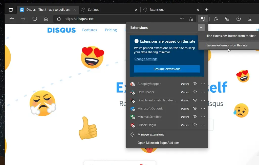The height and width of the screenshot is (165, 259).
Task: Select Resume extensions on this site
Action: pyautogui.click(x=226, y=45)
